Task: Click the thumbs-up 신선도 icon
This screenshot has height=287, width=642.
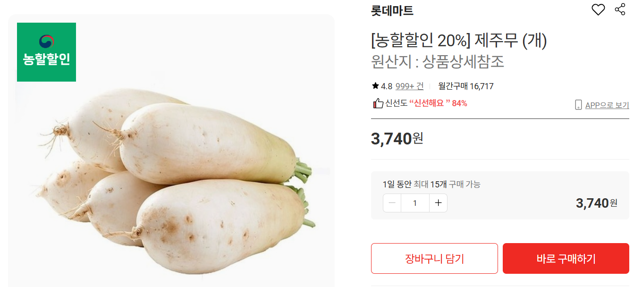Action: (x=378, y=103)
